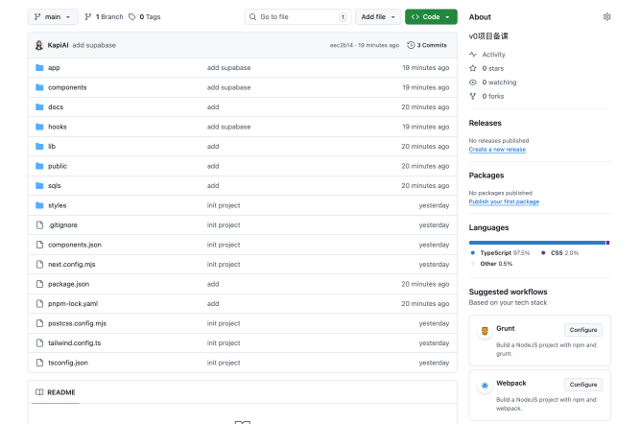Image resolution: width=640 pixels, height=424 pixels.
Task: Click the Create a new release link
Action: (x=497, y=150)
